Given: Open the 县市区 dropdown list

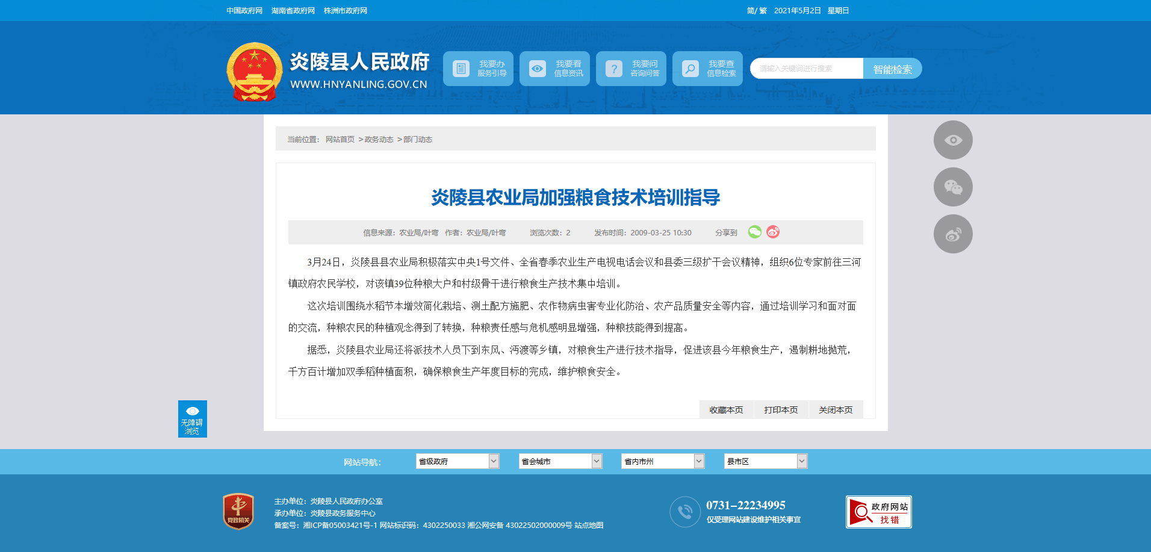Looking at the screenshot, I should (765, 461).
